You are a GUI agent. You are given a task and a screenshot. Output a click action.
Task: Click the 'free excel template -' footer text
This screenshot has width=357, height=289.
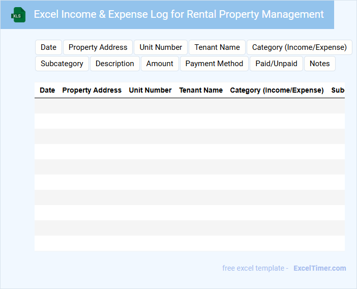point(255,268)
